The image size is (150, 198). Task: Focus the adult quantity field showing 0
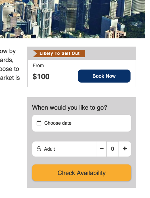(112, 149)
